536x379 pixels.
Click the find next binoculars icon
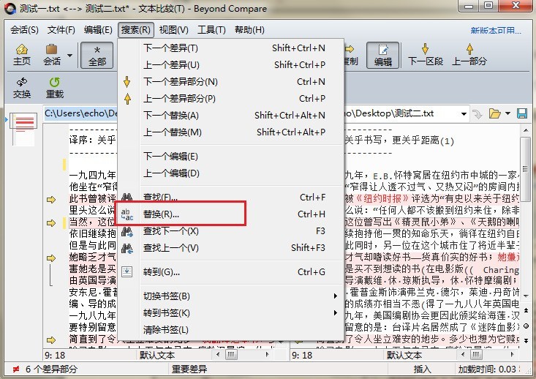pos(127,232)
